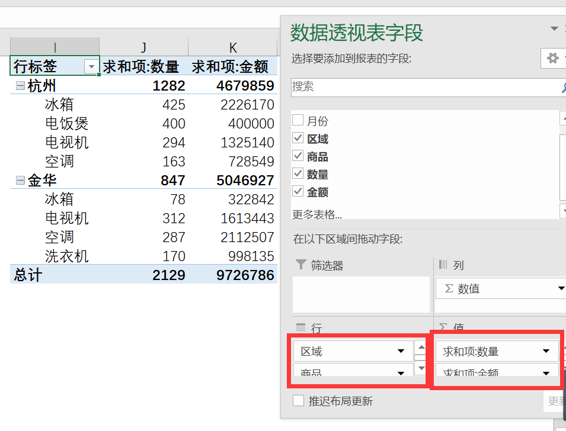Open 更多表格 link
This screenshot has height=431, width=566.
pyautogui.click(x=317, y=214)
